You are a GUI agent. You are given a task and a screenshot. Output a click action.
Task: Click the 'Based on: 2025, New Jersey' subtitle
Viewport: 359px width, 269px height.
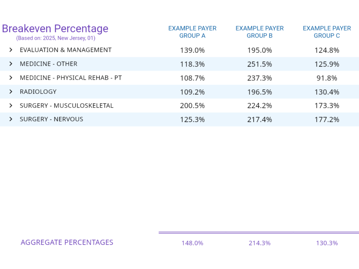[x=56, y=38]
